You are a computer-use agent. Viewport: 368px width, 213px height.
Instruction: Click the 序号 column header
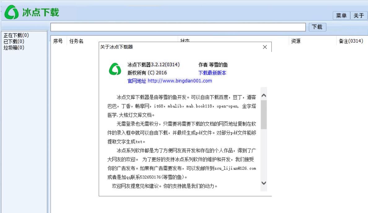pyautogui.click(x=58, y=41)
